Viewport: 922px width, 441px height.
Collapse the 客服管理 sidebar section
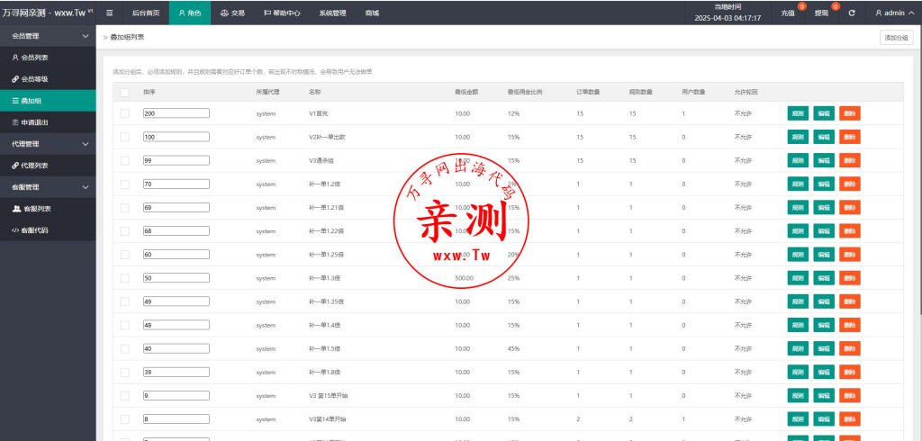pos(48,187)
